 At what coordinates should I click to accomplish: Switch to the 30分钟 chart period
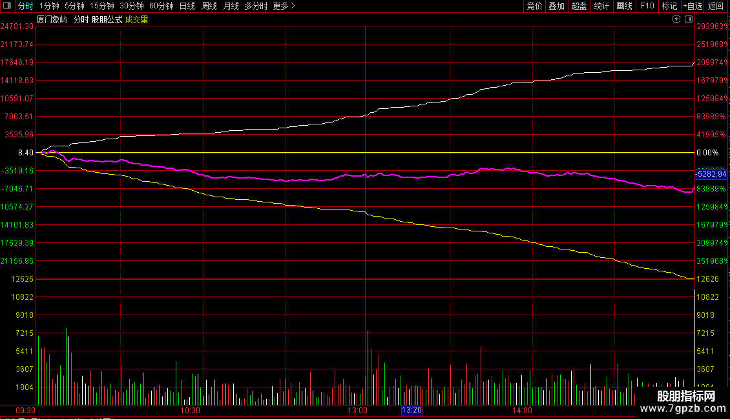(132, 6)
